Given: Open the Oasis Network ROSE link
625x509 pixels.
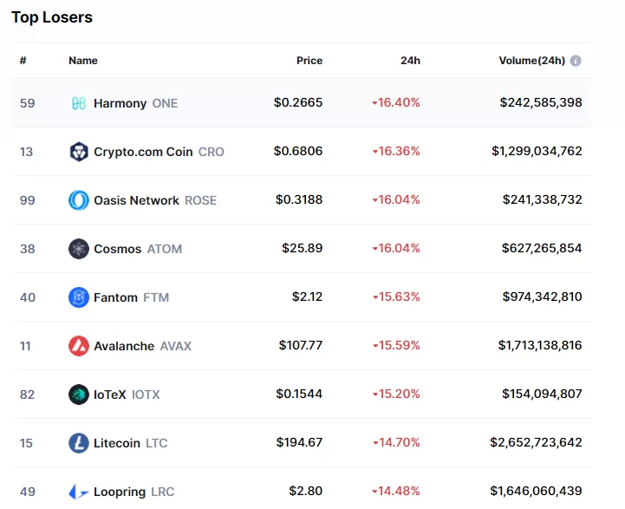Looking at the screenshot, I should click(154, 200).
